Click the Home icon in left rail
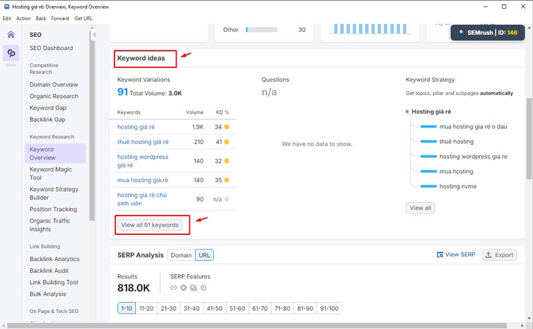533x329 pixels. [11, 35]
